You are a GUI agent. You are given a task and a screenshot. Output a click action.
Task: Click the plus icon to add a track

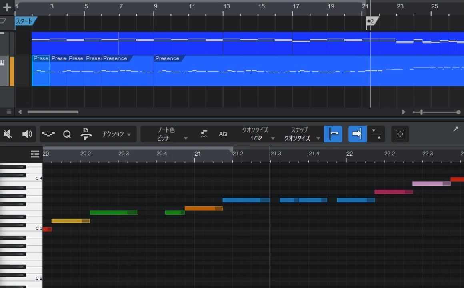tap(7, 7)
